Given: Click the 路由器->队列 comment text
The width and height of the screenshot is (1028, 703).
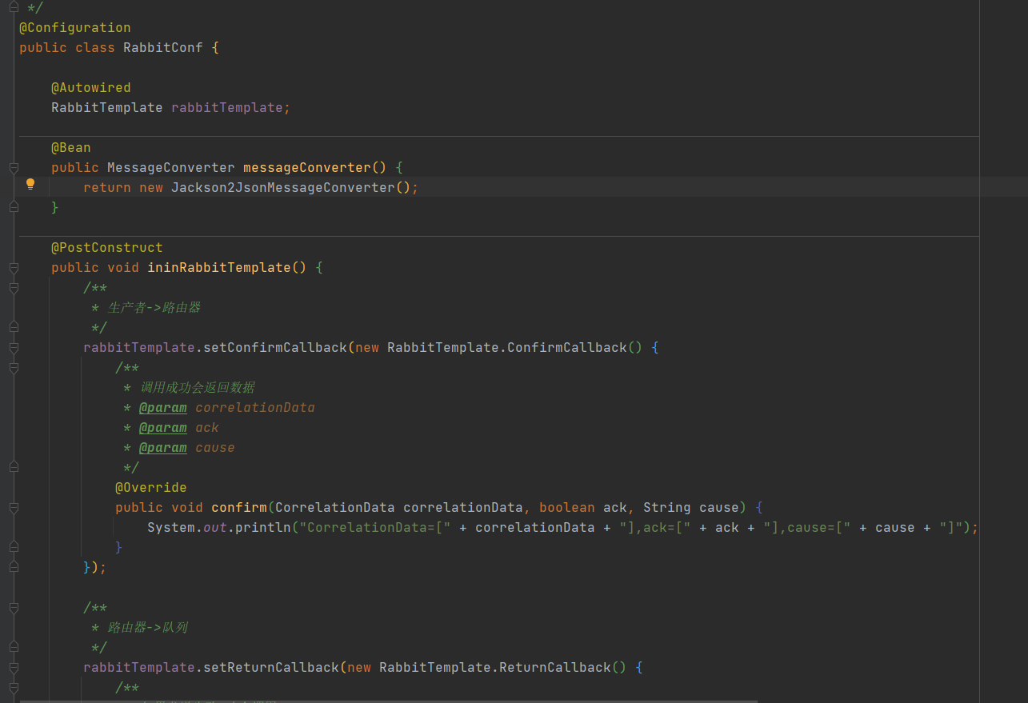Looking at the screenshot, I should (x=148, y=628).
